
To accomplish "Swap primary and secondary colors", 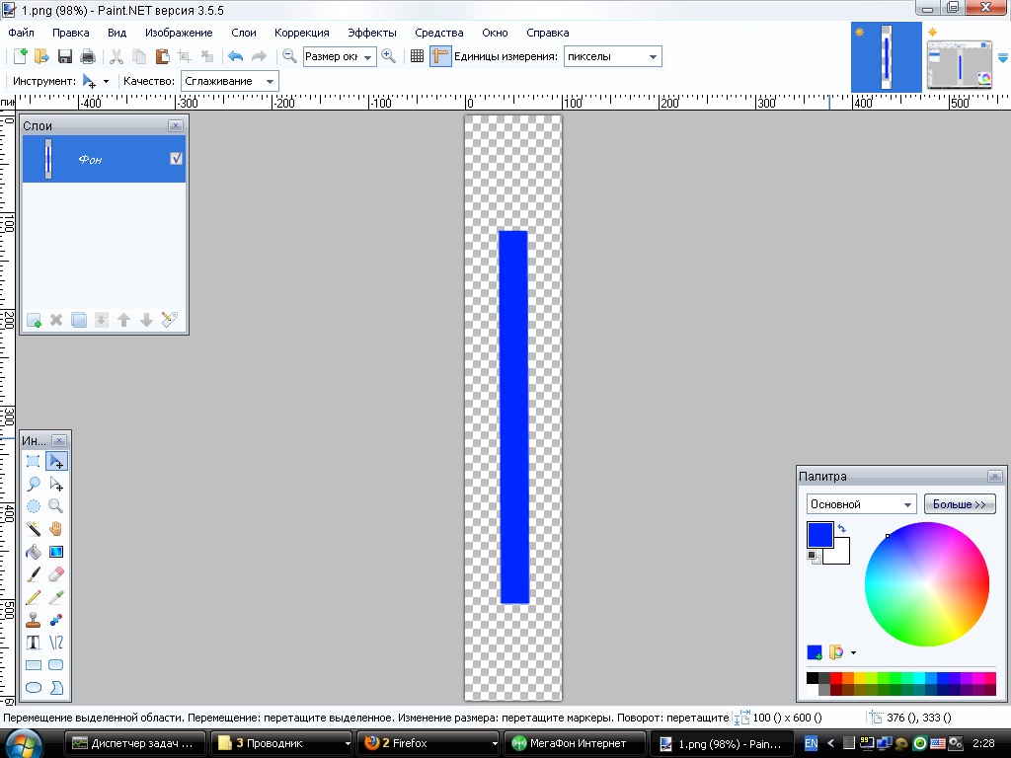I will (x=841, y=528).
